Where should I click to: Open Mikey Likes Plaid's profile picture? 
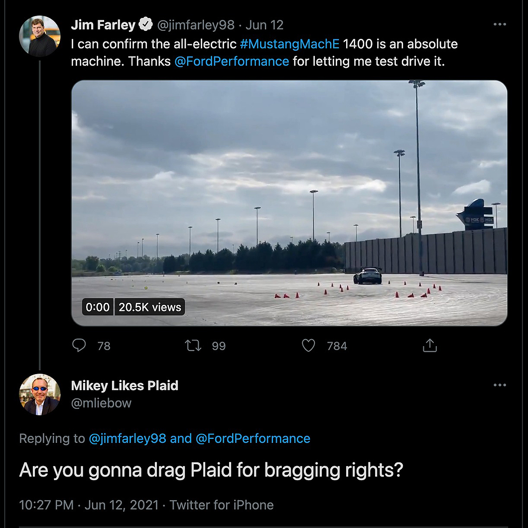tap(40, 395)
